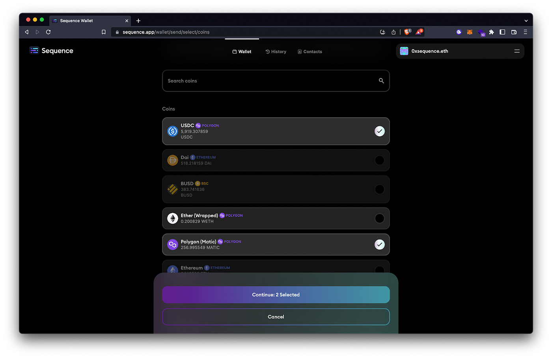Screen dimensions: 552x359
Task: Click Continue: 2 Selected button
Action: [x=276, y=295]
